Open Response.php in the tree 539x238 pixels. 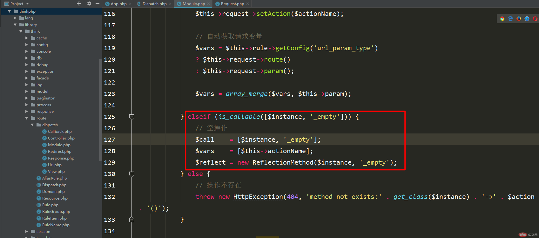(61, 158)
